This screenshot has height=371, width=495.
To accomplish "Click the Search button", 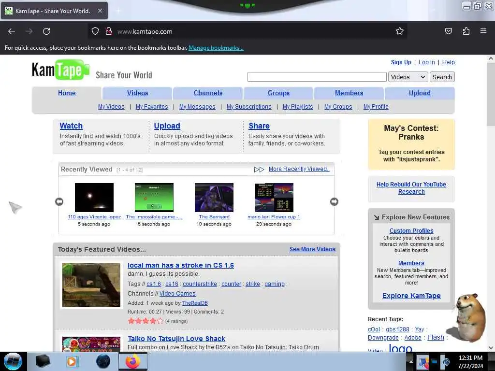I will pos(442,77).
